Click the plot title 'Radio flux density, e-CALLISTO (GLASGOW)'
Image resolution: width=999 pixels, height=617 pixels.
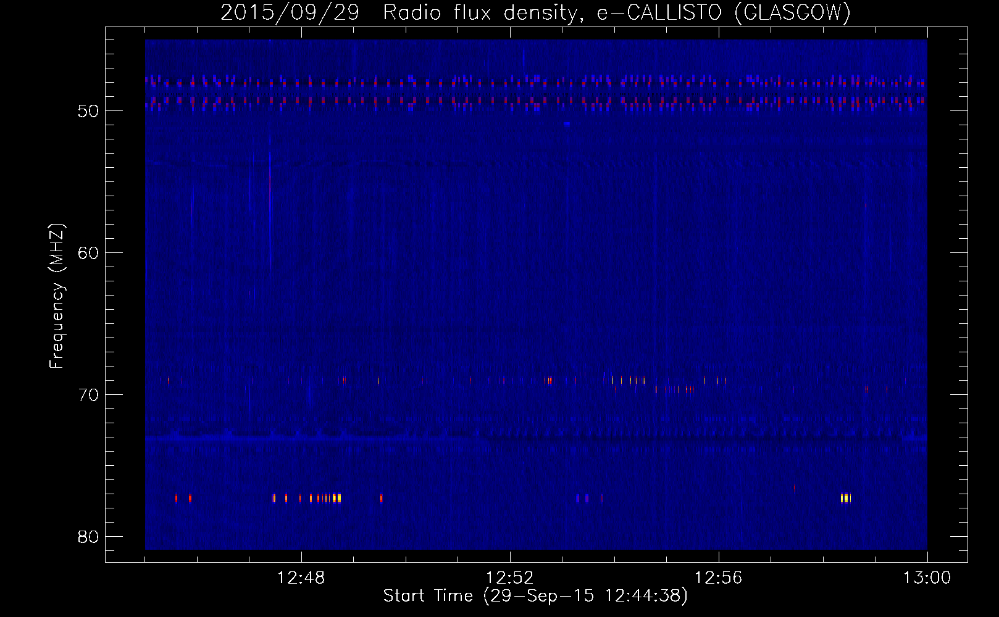616,13
